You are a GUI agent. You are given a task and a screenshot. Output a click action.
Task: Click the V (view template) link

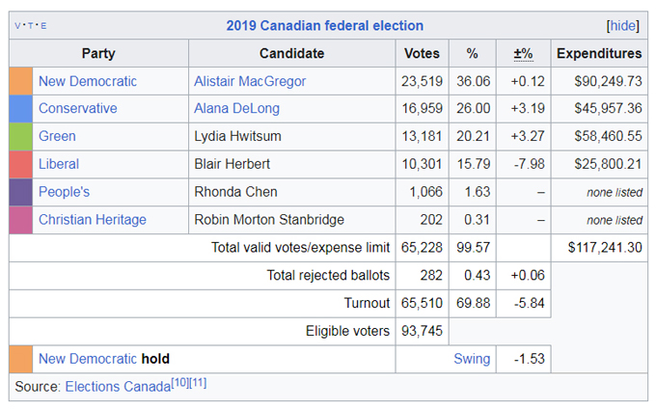coord(19,26)
